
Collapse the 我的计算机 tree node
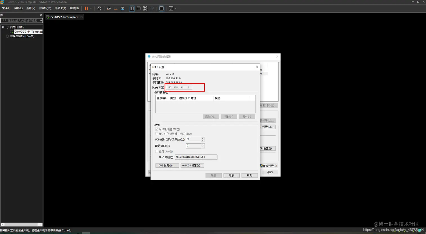point(3,27)
